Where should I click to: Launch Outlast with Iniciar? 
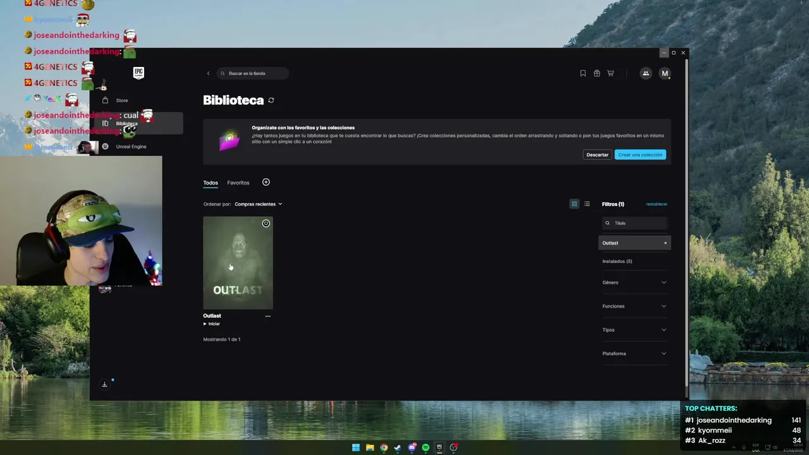tap(212, 324)
